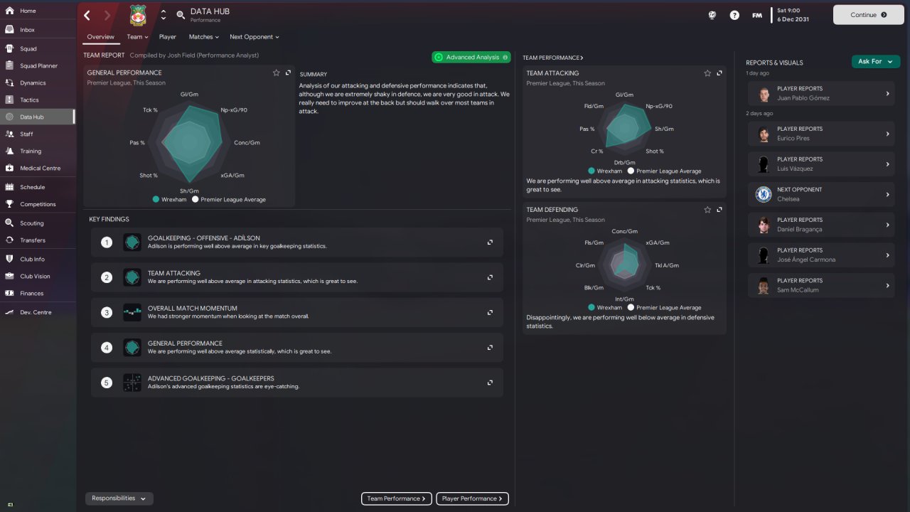Open Squad Planner
Viewport: 910px width, 512px height.
(38, 66)
